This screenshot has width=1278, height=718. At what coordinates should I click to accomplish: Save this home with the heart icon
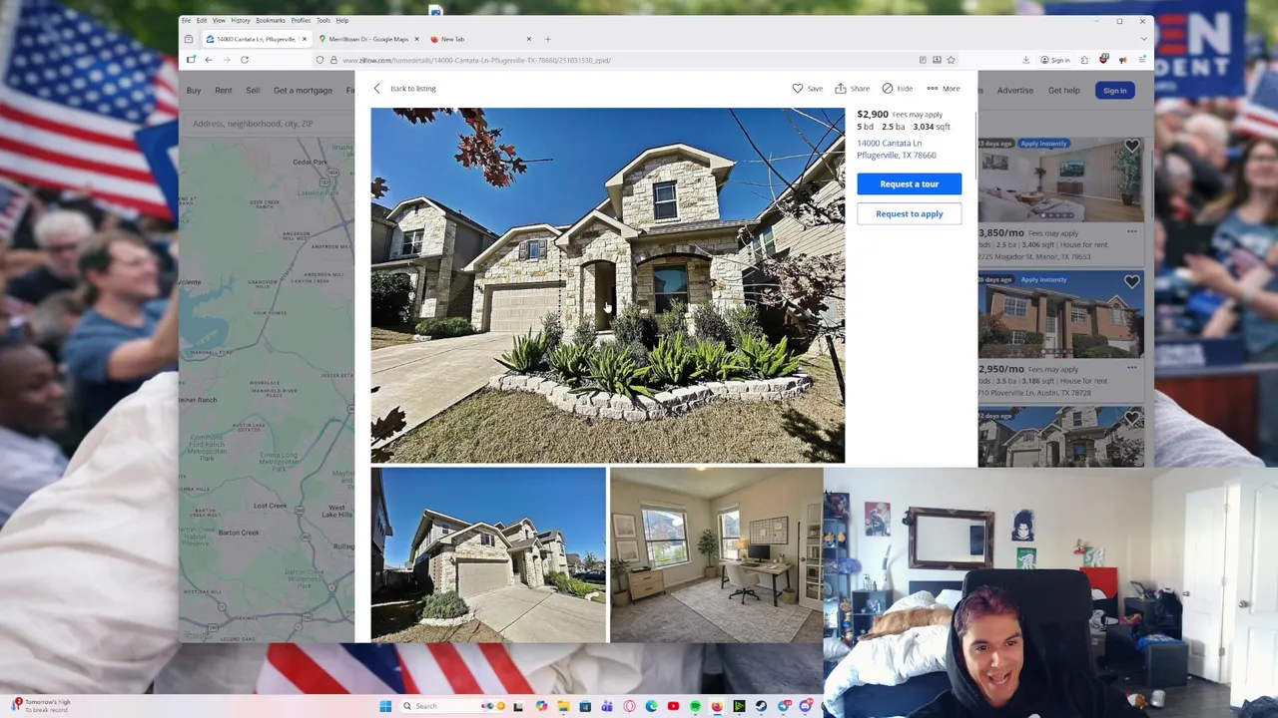(798, 89)
